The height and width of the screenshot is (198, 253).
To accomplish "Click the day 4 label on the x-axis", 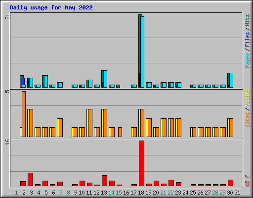I will 39,193.
